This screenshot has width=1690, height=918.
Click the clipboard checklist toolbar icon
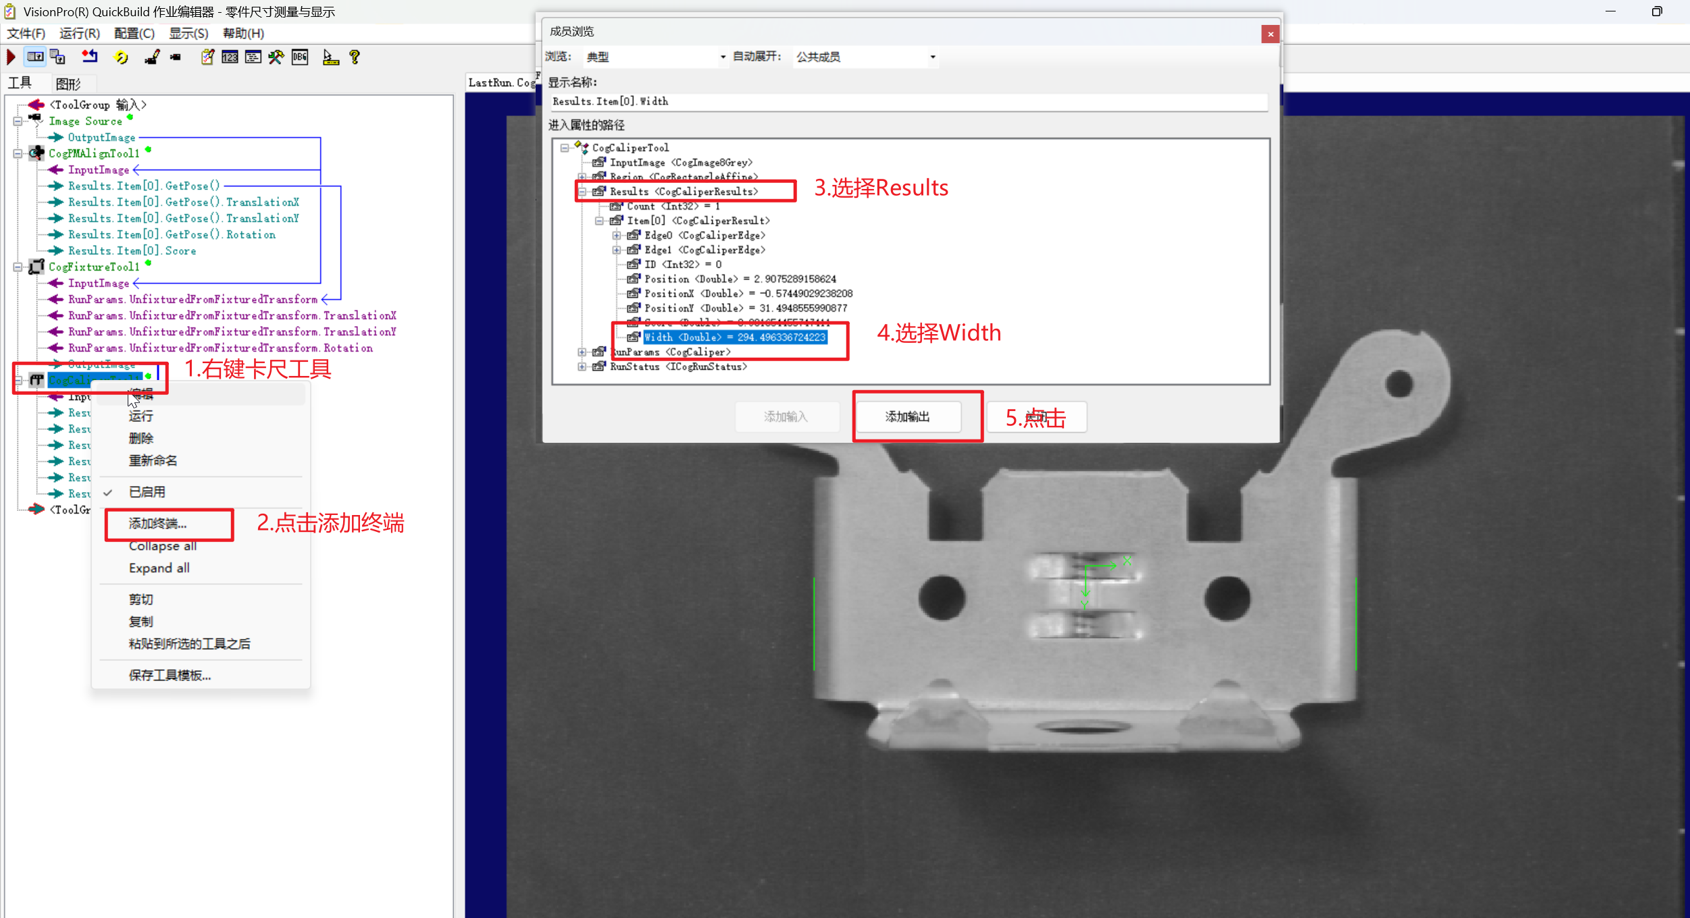207,57
